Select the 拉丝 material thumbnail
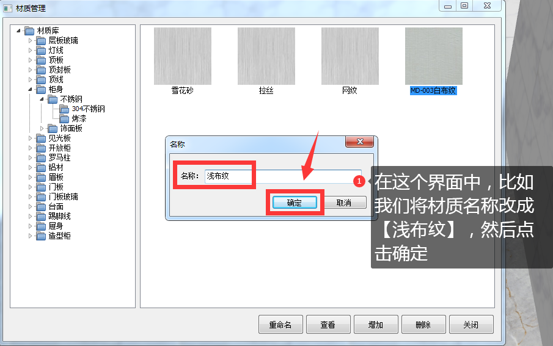Screen dimensions: 553x346 click(x=266, y=56)
